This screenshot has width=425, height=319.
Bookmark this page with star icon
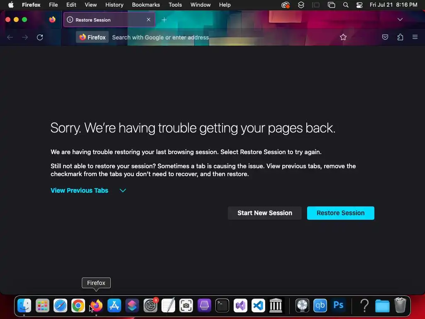point(343,37)
